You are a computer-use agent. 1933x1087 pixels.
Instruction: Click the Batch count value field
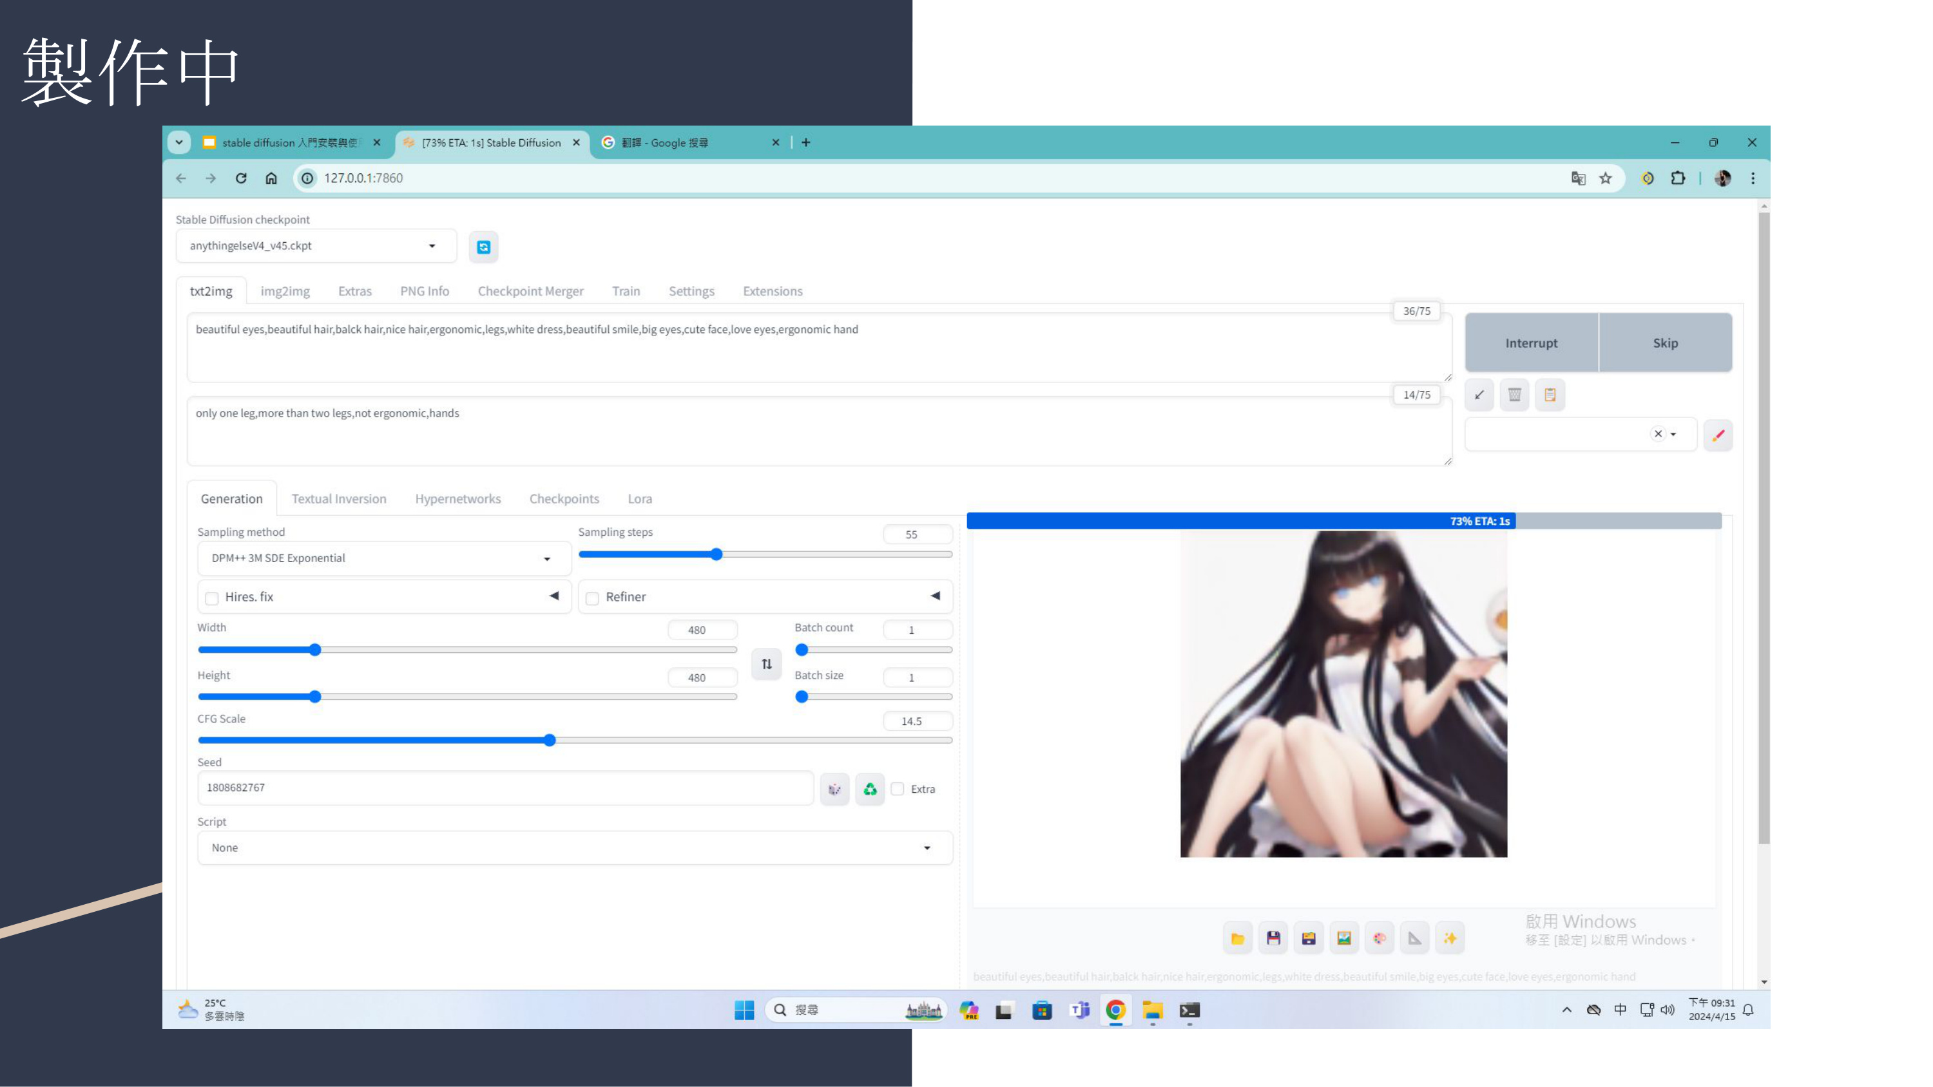pos(918,630)
